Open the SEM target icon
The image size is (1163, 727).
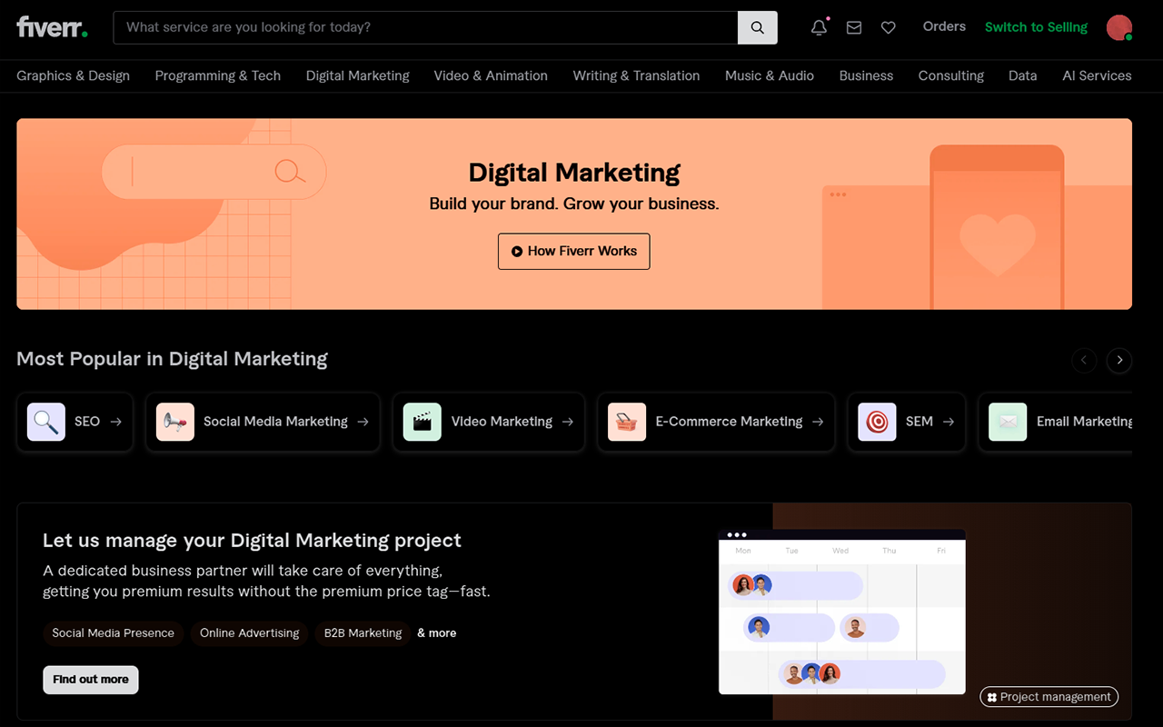876,422
